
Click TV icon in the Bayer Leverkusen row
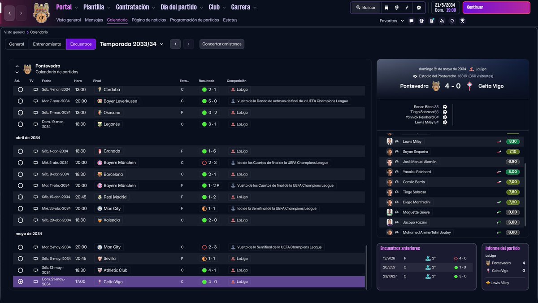click(x=35, y=101)
